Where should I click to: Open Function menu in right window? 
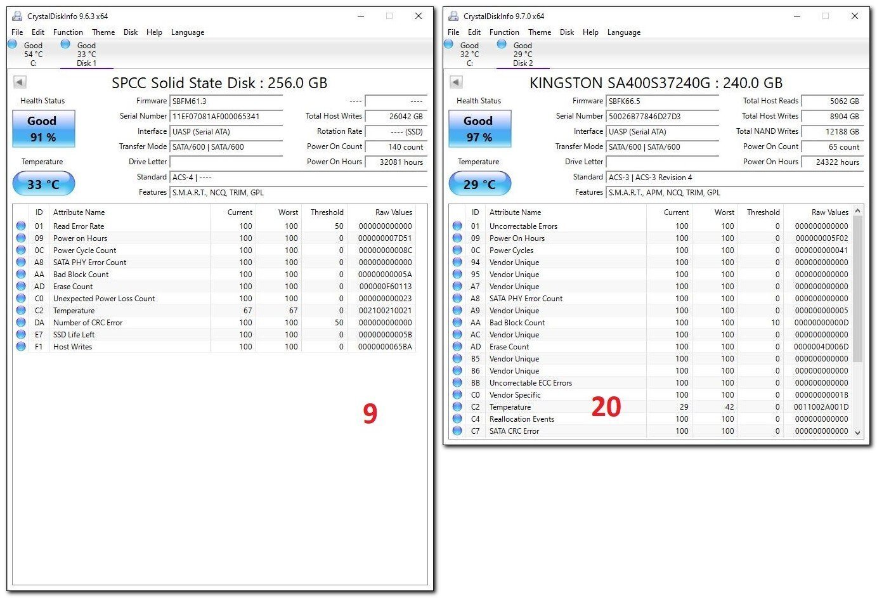(504, 32)
